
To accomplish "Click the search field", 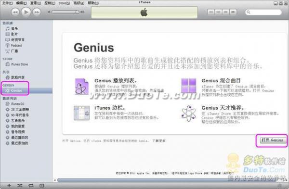I will 263,12.
